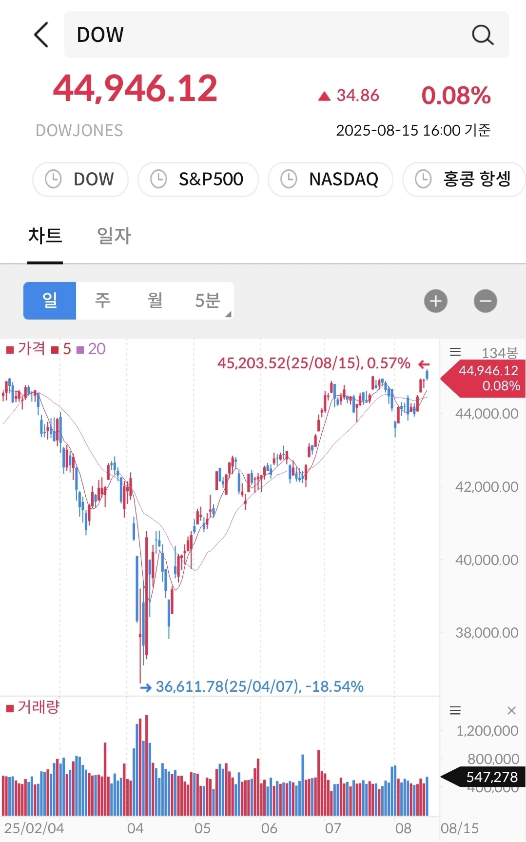Toggle the 5-day moving average legend
The width and height of the screenshot is (526, 842).
pyautogui.click(x=61, y=349)
